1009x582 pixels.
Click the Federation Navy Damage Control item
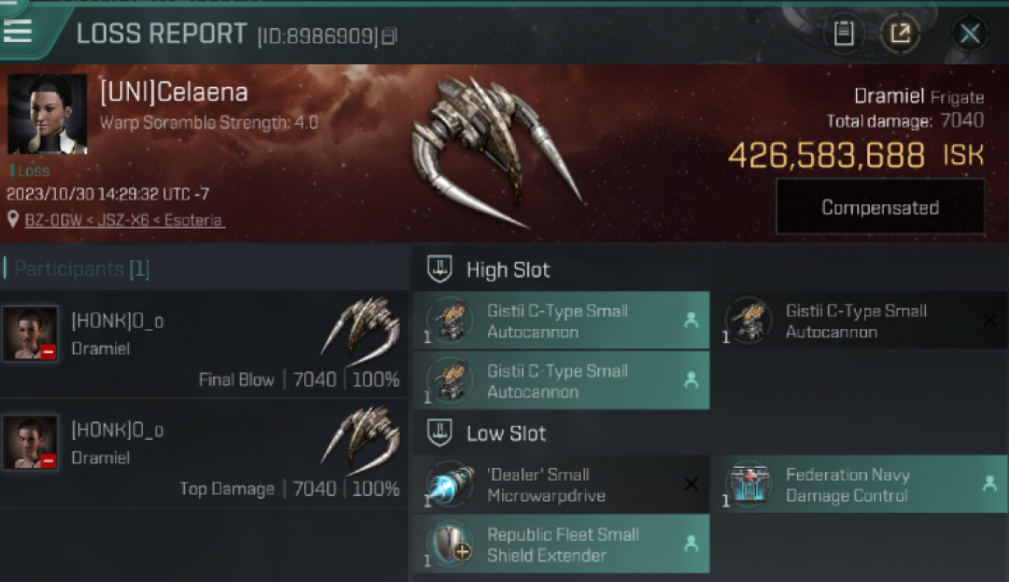click(x=861, y=484)
